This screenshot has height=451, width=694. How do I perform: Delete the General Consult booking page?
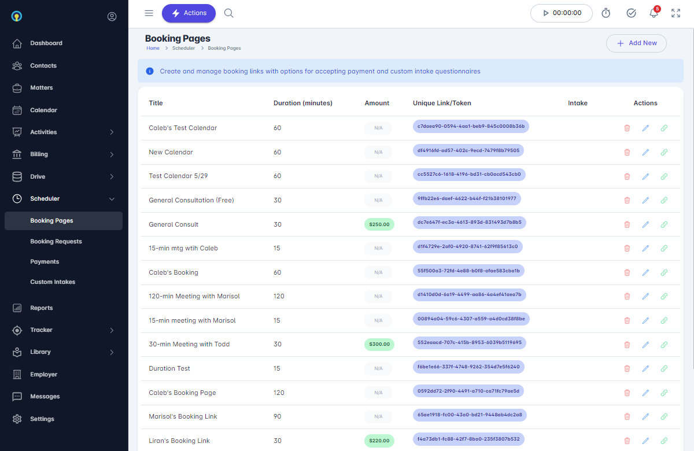(627, 224)
